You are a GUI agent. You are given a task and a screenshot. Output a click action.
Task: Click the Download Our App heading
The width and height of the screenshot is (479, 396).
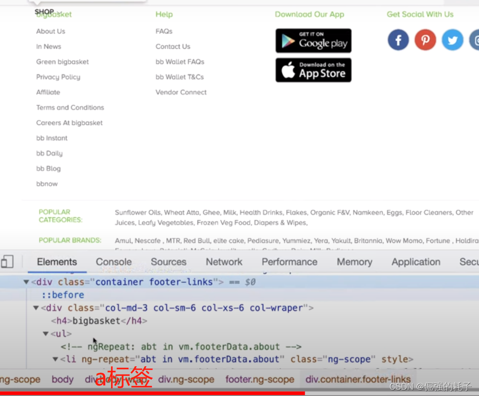pos(309,14)
